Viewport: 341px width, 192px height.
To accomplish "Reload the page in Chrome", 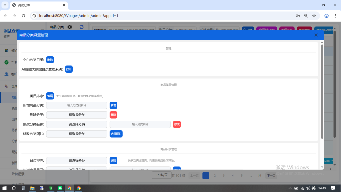I will [23, 16].
